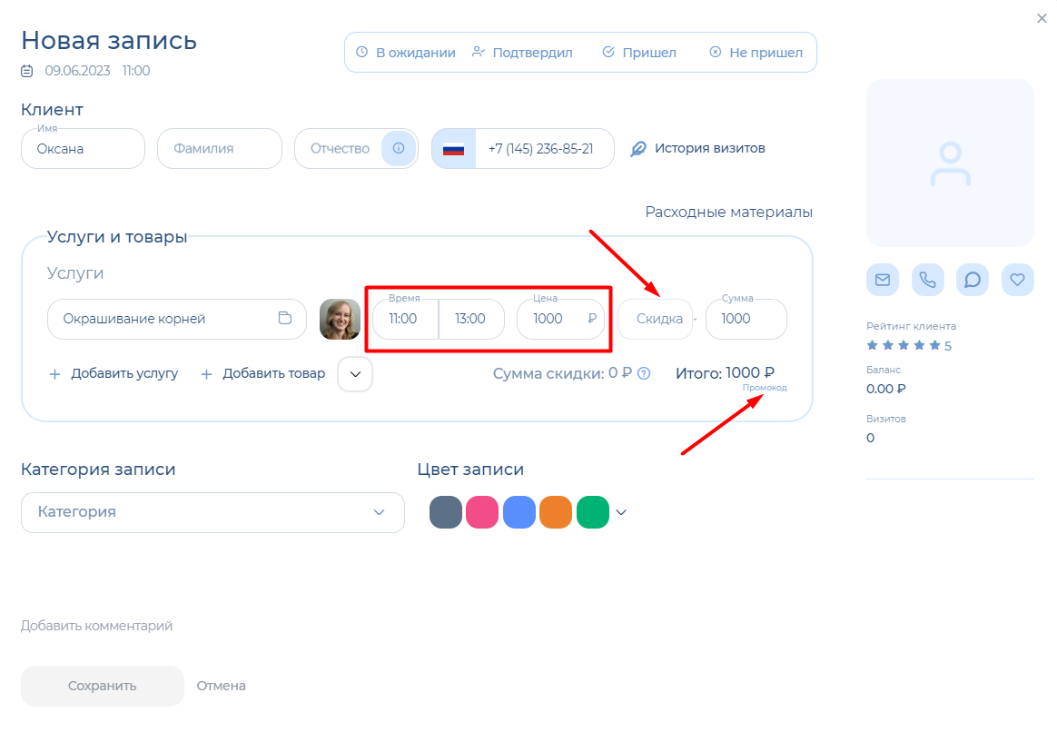The image size is (1057, 732).
Task: Expand more record colors chevron
Action: coord(621,512)
